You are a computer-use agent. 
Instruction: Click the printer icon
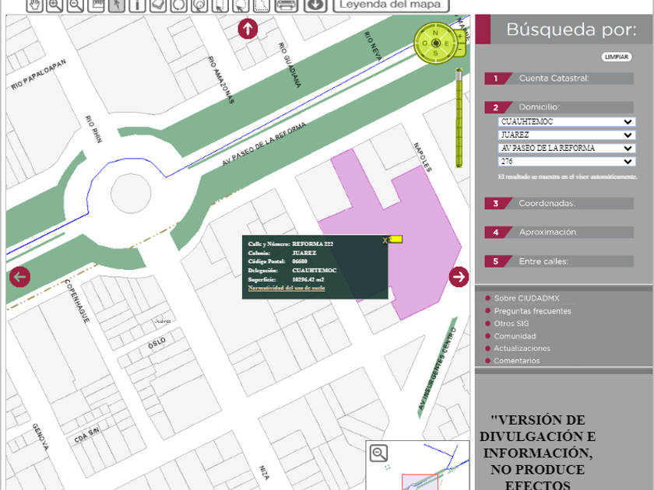coord(287,5)
